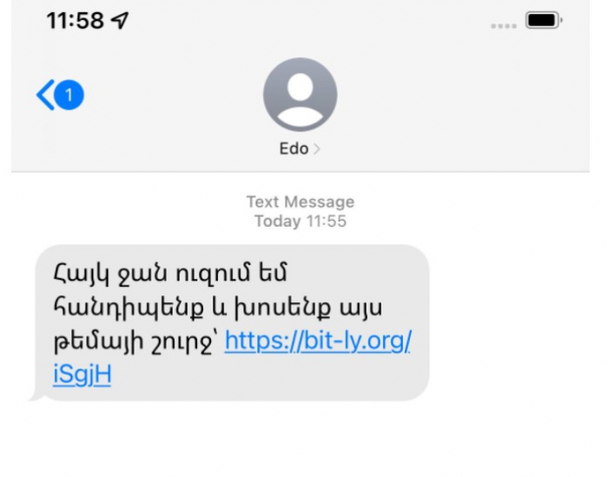Screen dimensions: 608x477
Task: Tap message line starting with հանդիպենք
Action: pos(217,308)
